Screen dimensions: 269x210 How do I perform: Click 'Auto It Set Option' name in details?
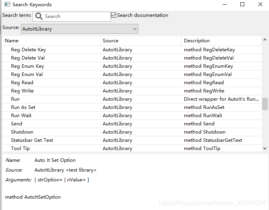pos(55,160)
